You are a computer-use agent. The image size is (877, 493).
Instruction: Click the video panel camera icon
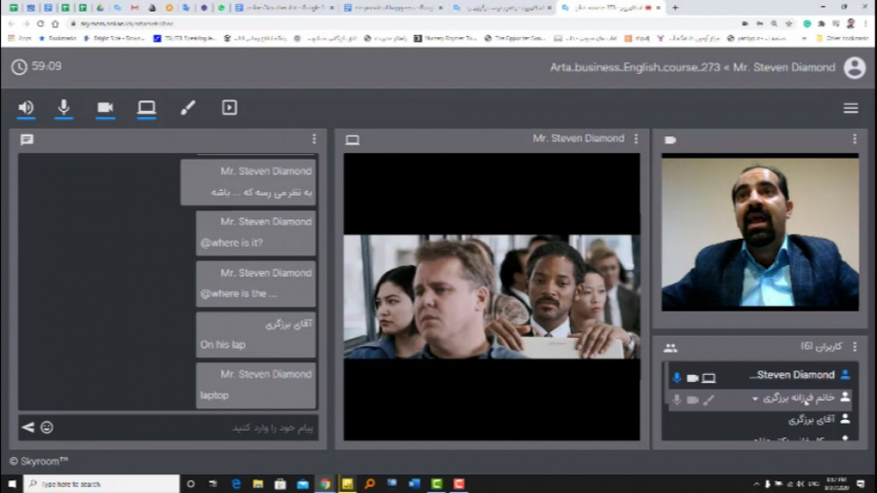(670, 139)
